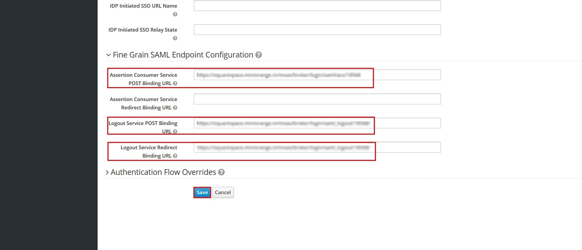Click help icon under IDP Initiated SSO URL Name
Image resolution: width=582 pixels, height=250 pixels.
pos(175,14)
